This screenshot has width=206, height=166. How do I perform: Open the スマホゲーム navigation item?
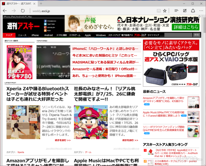pos(75,35)
